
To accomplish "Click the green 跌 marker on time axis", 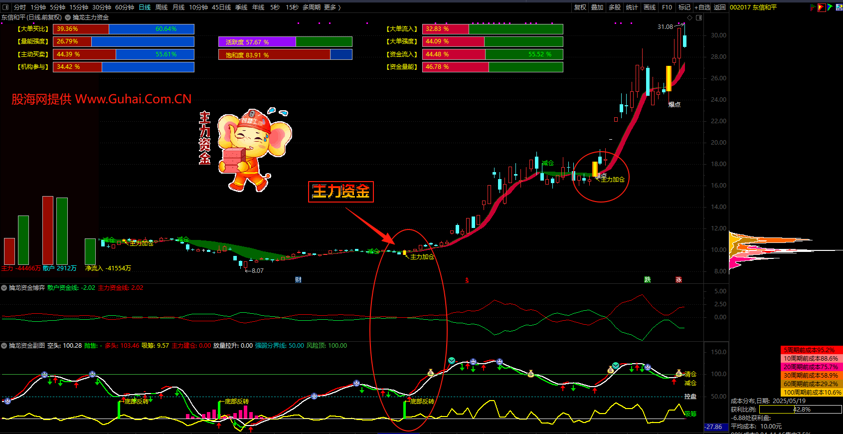I will [647, 280].
